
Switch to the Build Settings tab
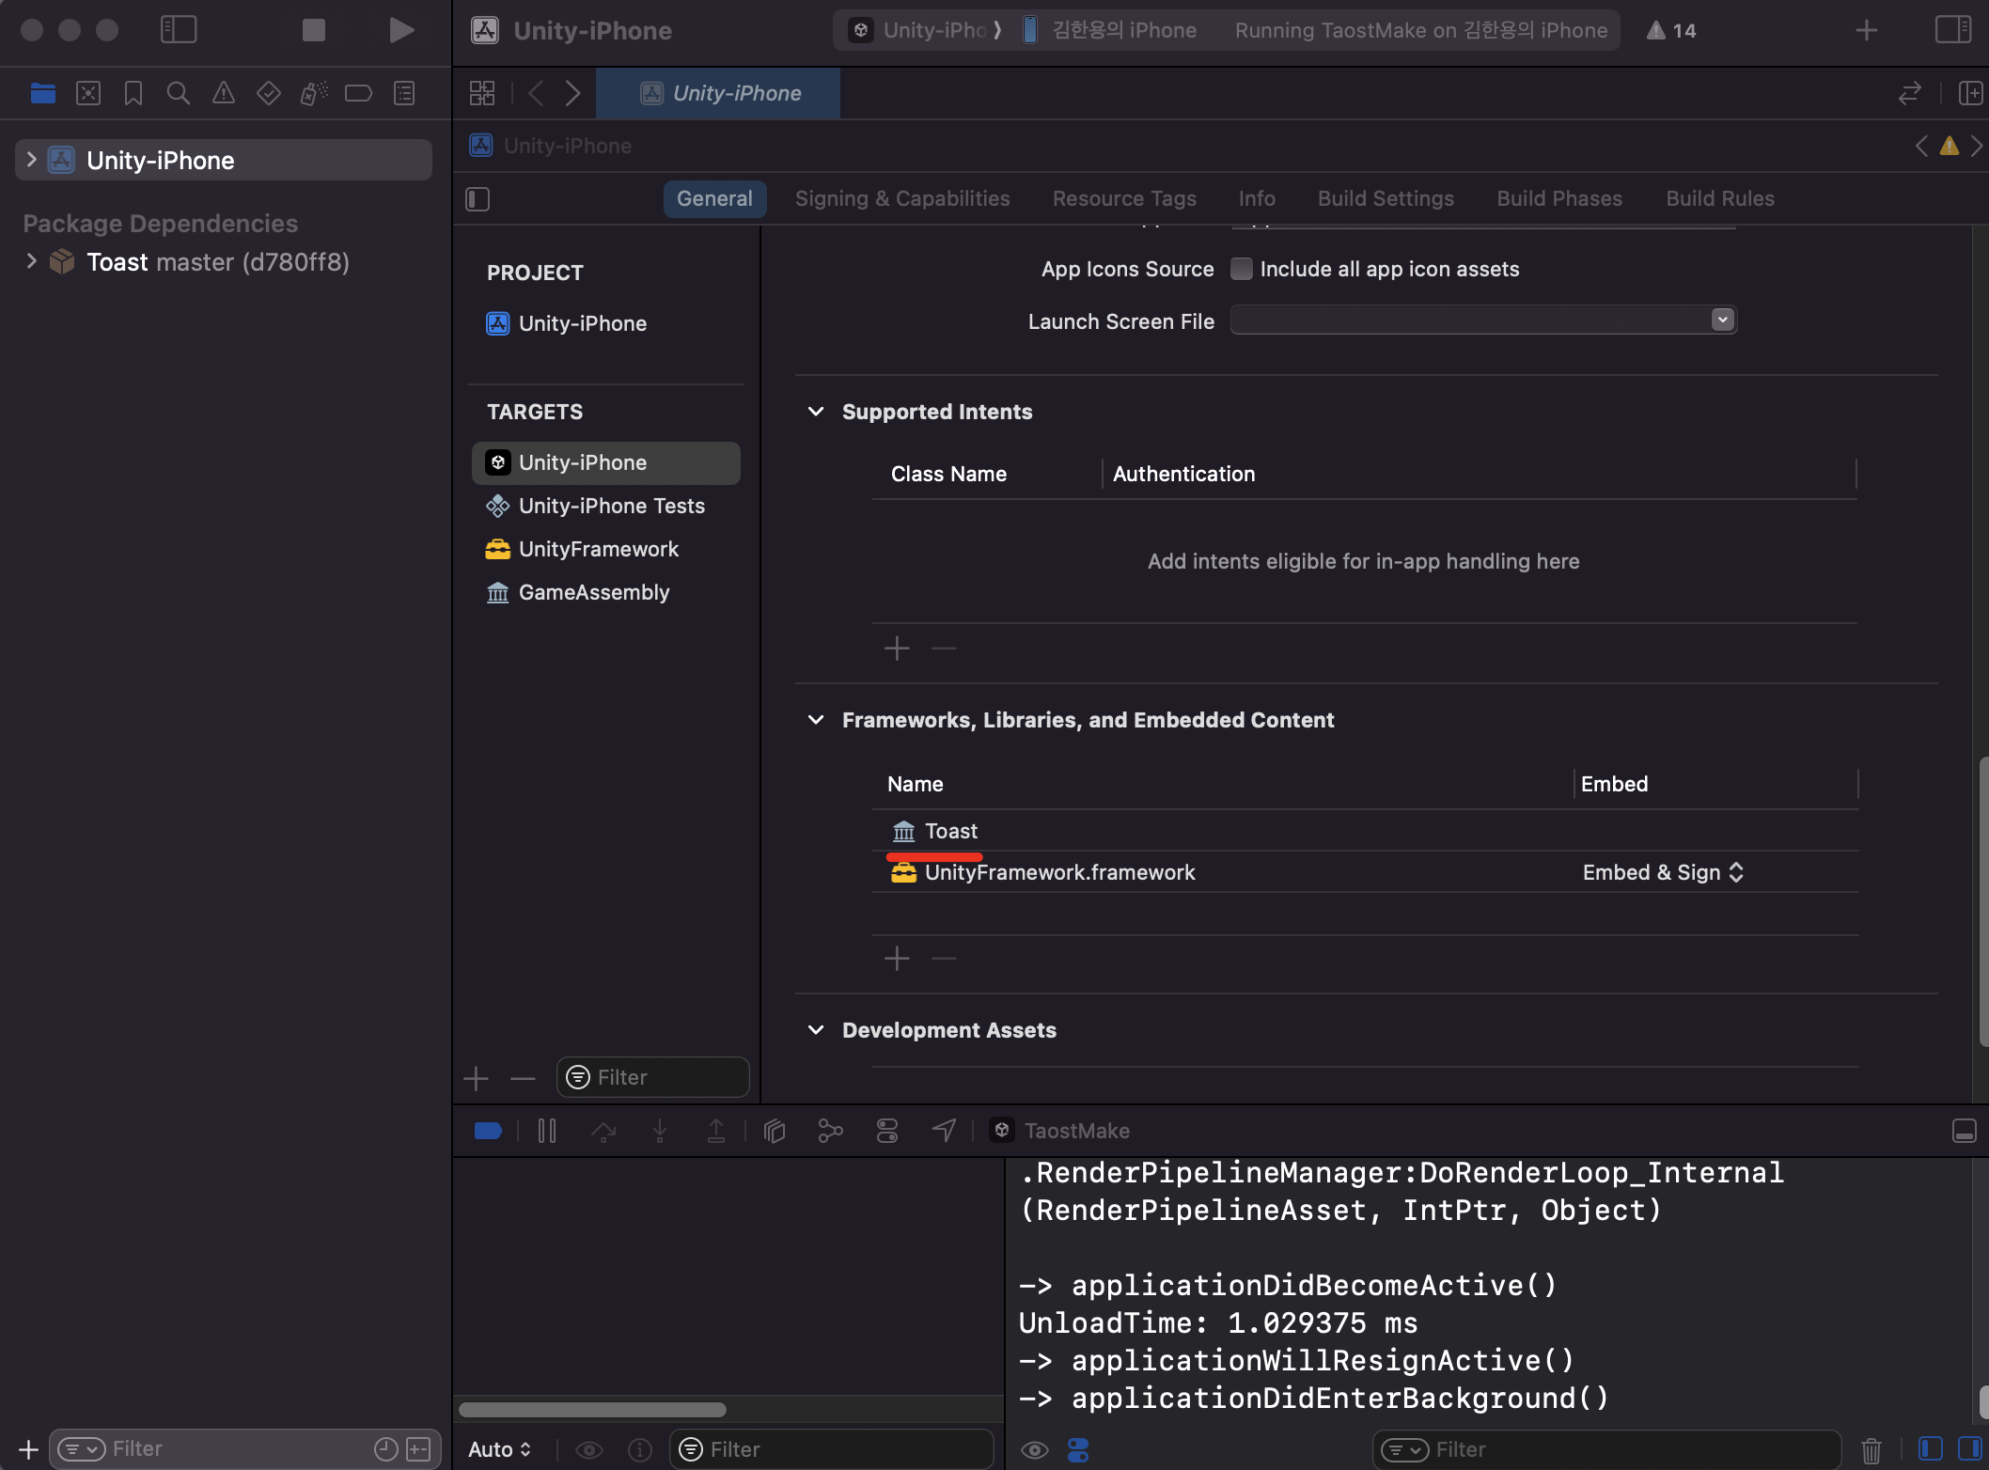(1386, 198)
